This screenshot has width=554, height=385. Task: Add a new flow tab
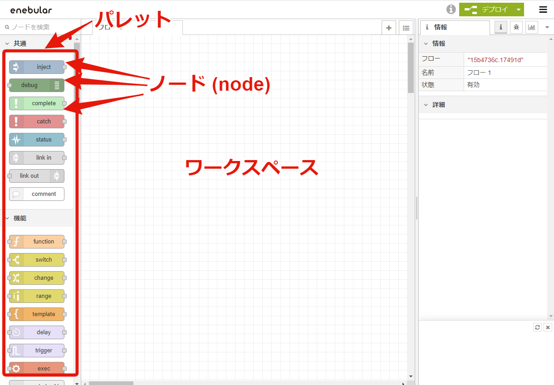coord(389,28)
